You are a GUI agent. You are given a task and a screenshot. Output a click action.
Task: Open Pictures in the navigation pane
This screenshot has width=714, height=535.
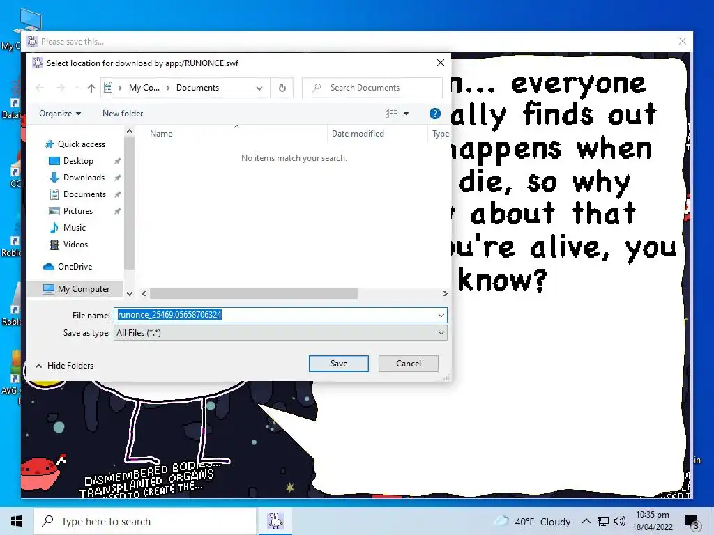pyautogui.click(x=78, y=211)
